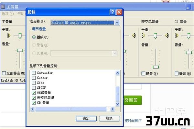The height and width of the screenshot is (129, 194).
Task: Open the 选项 menu in 主音量 window
Action: (8, 14)
